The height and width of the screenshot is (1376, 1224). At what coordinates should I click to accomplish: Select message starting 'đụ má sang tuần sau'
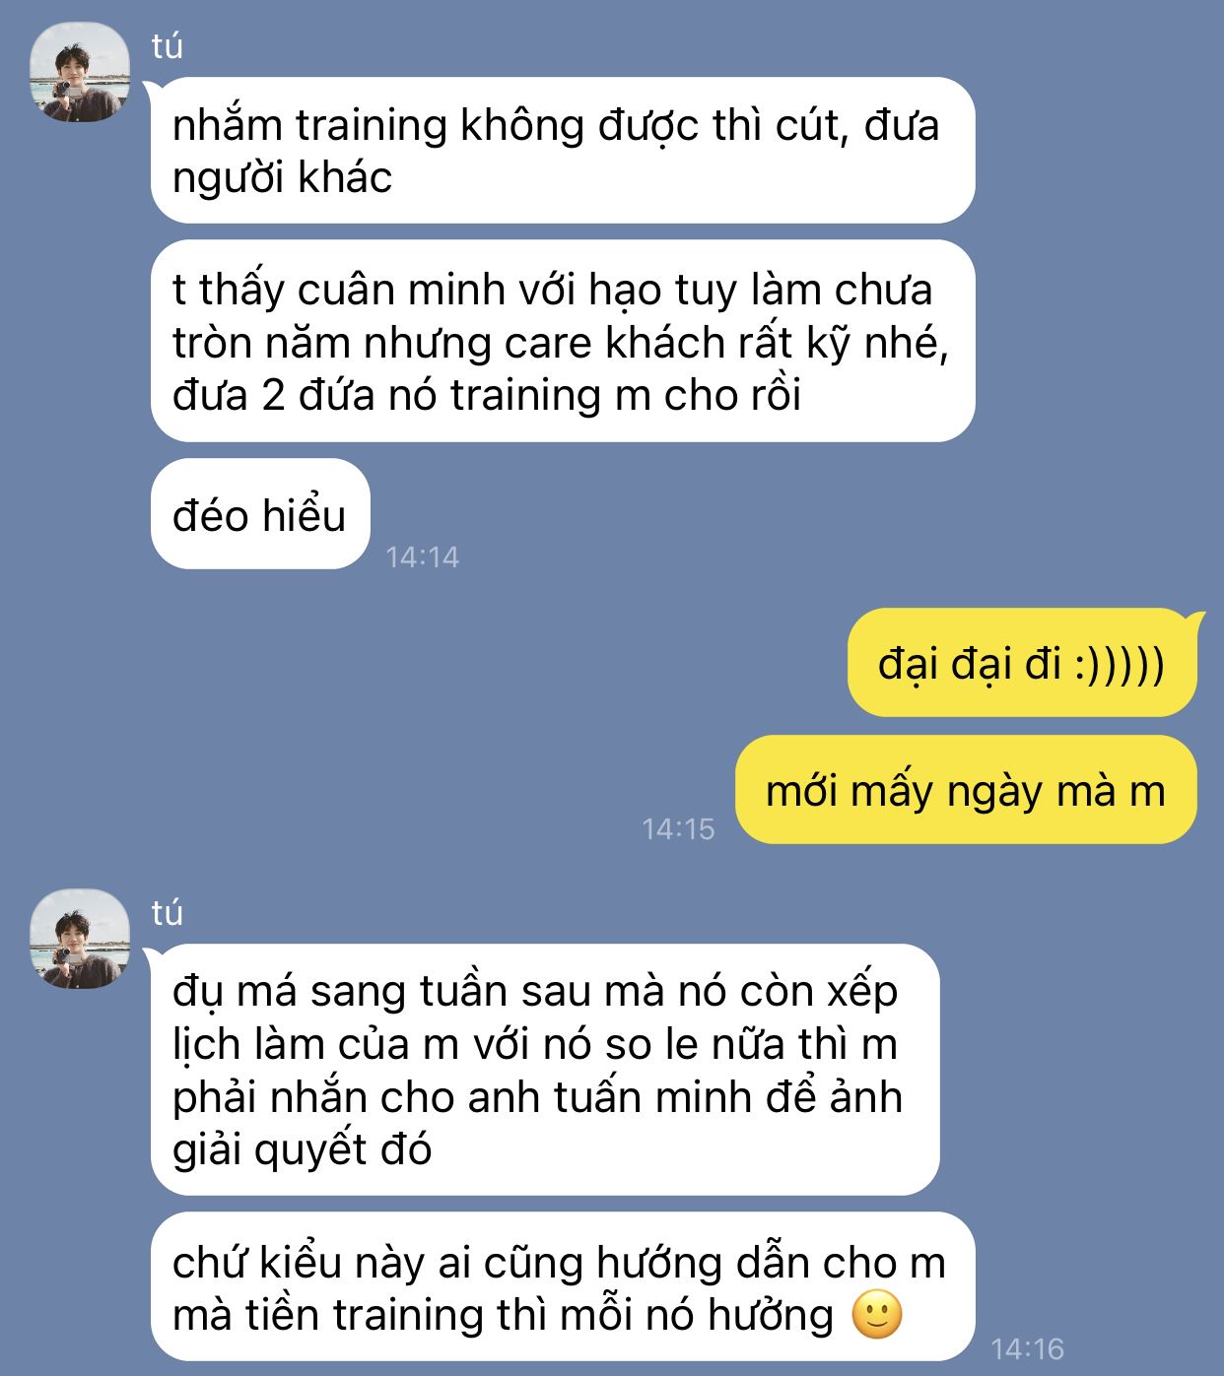click(x=545, y=1070)
